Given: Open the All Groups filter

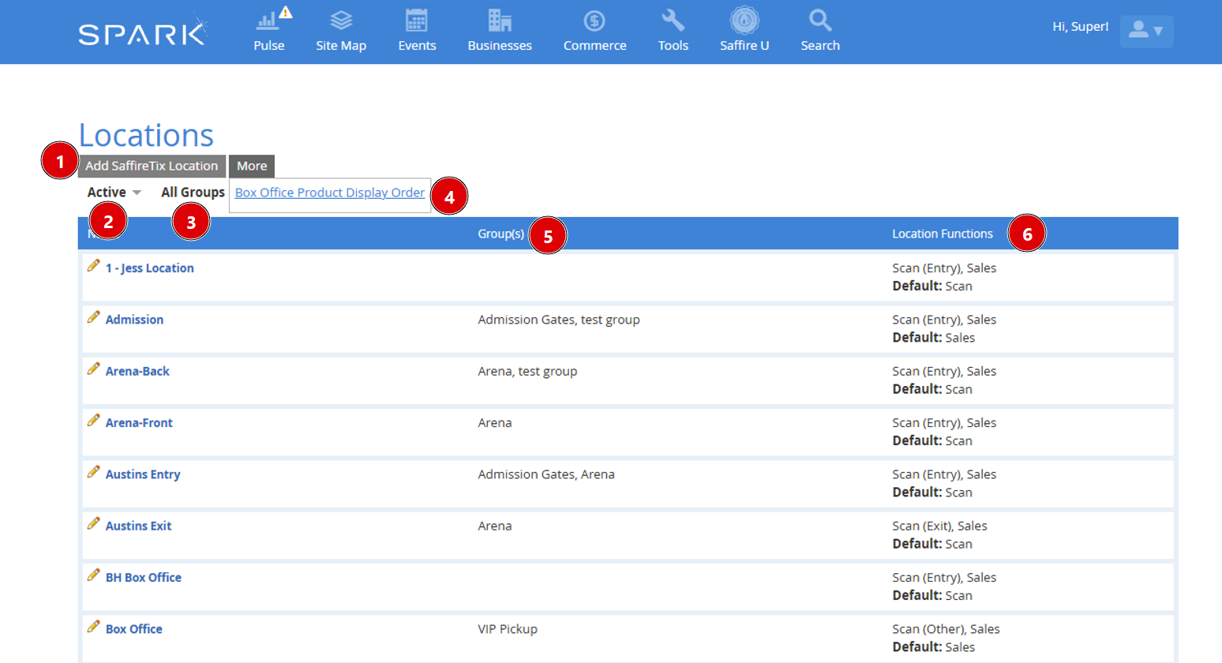Looking at the screenshot, I should tap(193, 192).
